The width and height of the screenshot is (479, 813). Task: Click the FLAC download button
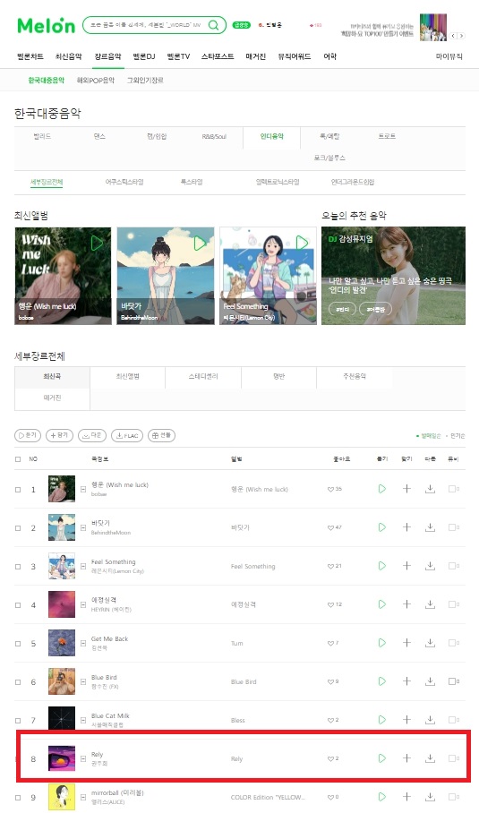click(x=127, y=435)
